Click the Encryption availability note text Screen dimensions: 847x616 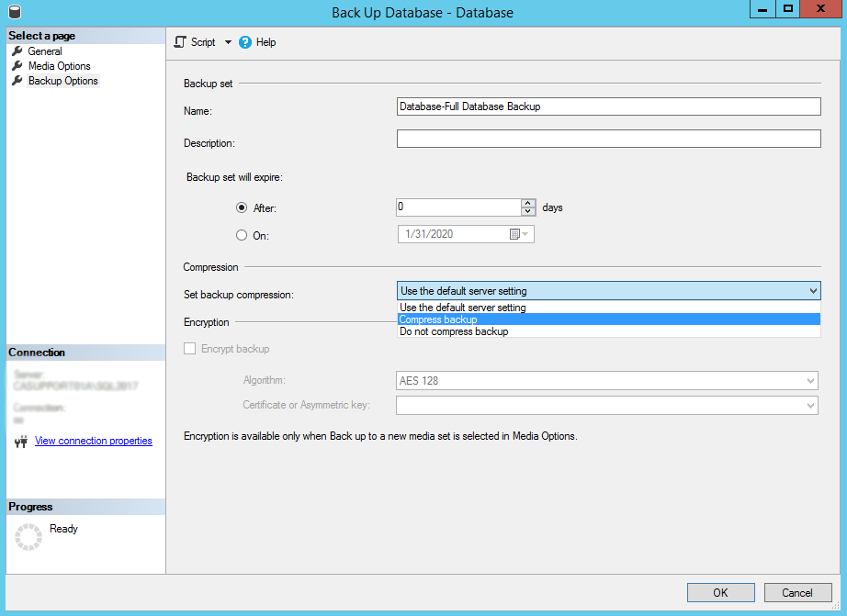coord(380,436)
